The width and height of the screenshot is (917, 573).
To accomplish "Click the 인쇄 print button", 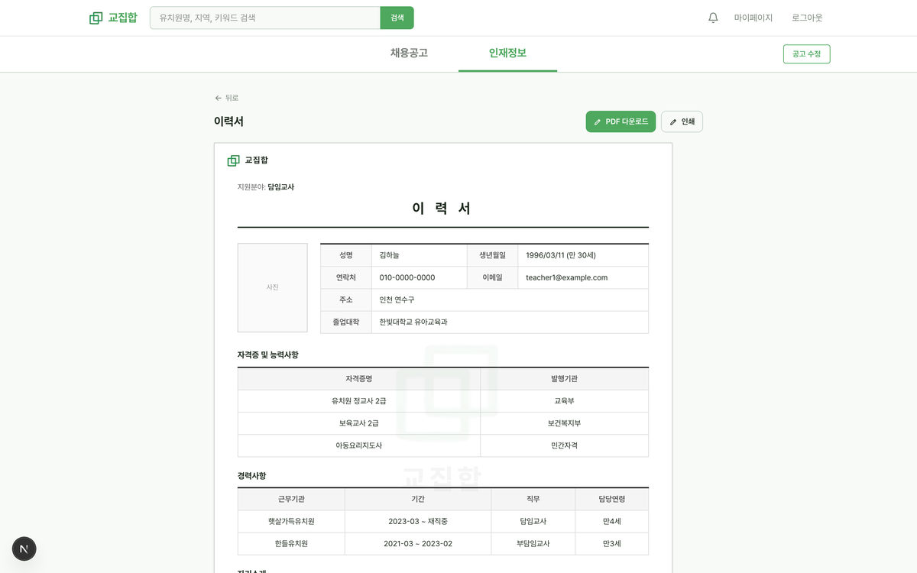I will point(682,121).
